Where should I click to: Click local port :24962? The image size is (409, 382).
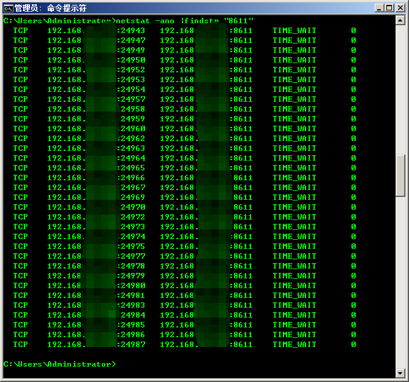131,139
